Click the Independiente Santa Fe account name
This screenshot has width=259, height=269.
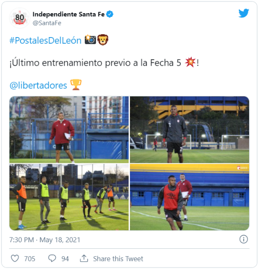(68, 15)
